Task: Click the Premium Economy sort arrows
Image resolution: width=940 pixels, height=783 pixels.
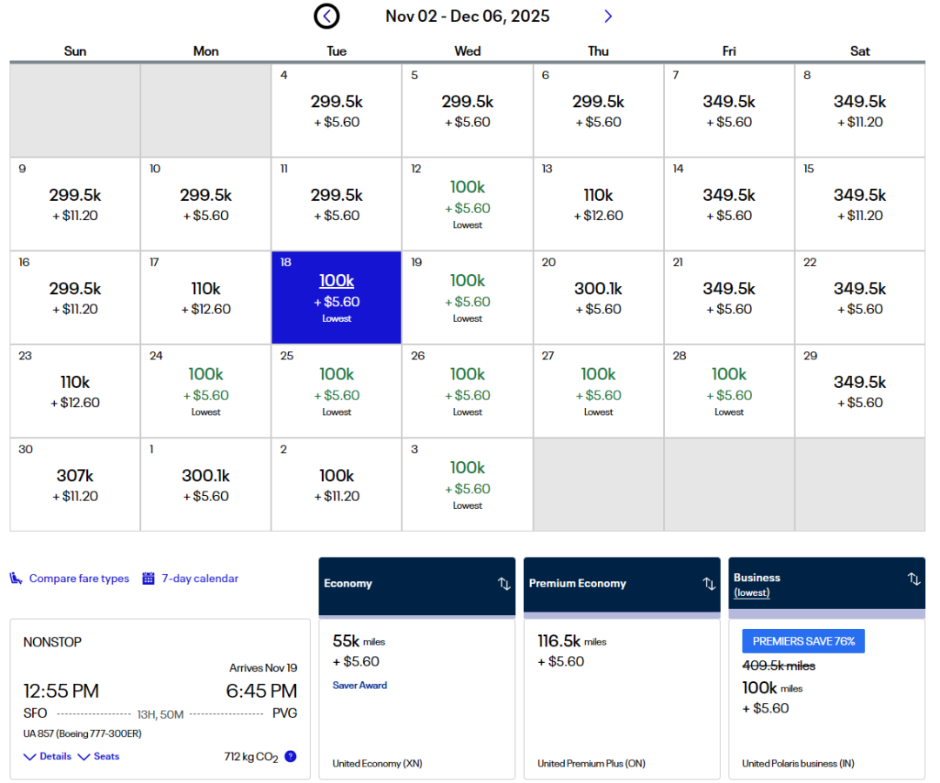Action: (708, 584)
